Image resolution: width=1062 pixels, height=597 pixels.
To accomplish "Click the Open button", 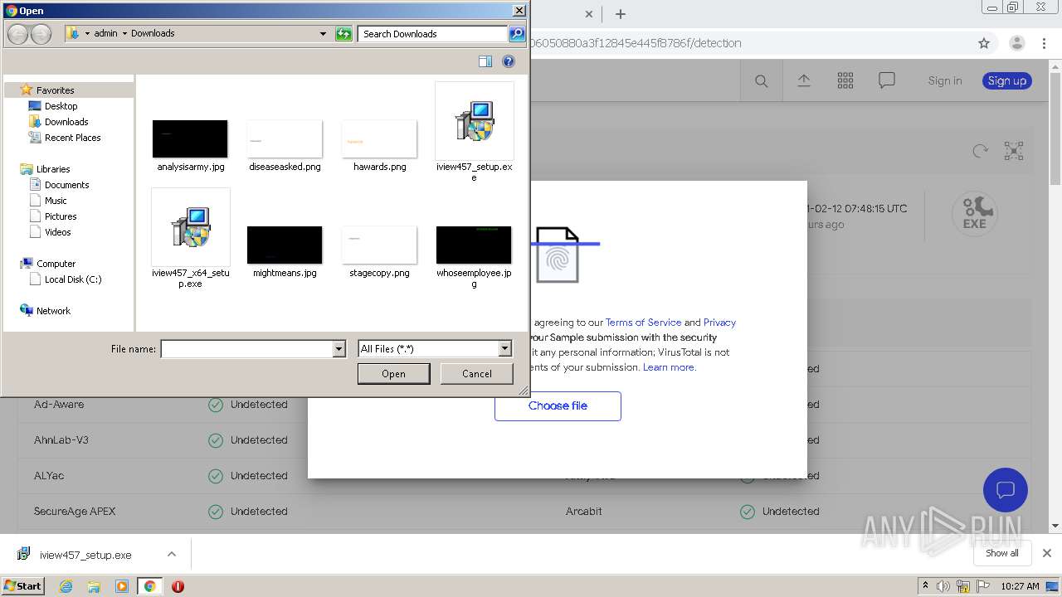I will (x=393, y=374).
